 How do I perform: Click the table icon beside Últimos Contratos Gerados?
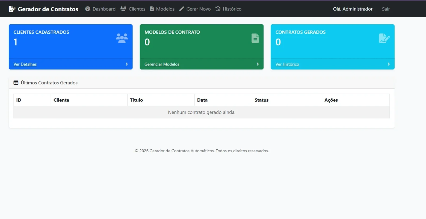coord(16,83)
